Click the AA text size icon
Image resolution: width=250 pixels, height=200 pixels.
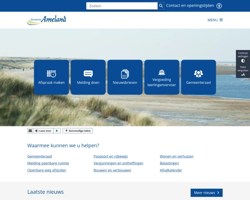point(243,75)
